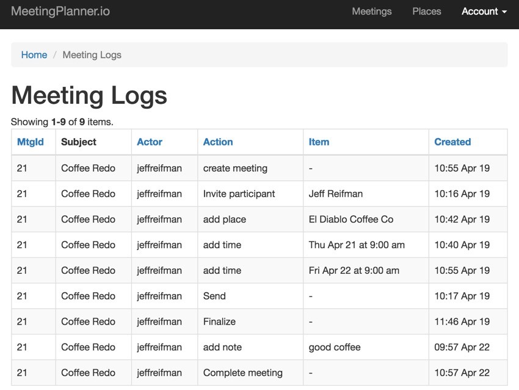Click MtgId 21 in add place row
Image resolution: width=519 pixels, height=390 pixels.
(x=34, y=219)
